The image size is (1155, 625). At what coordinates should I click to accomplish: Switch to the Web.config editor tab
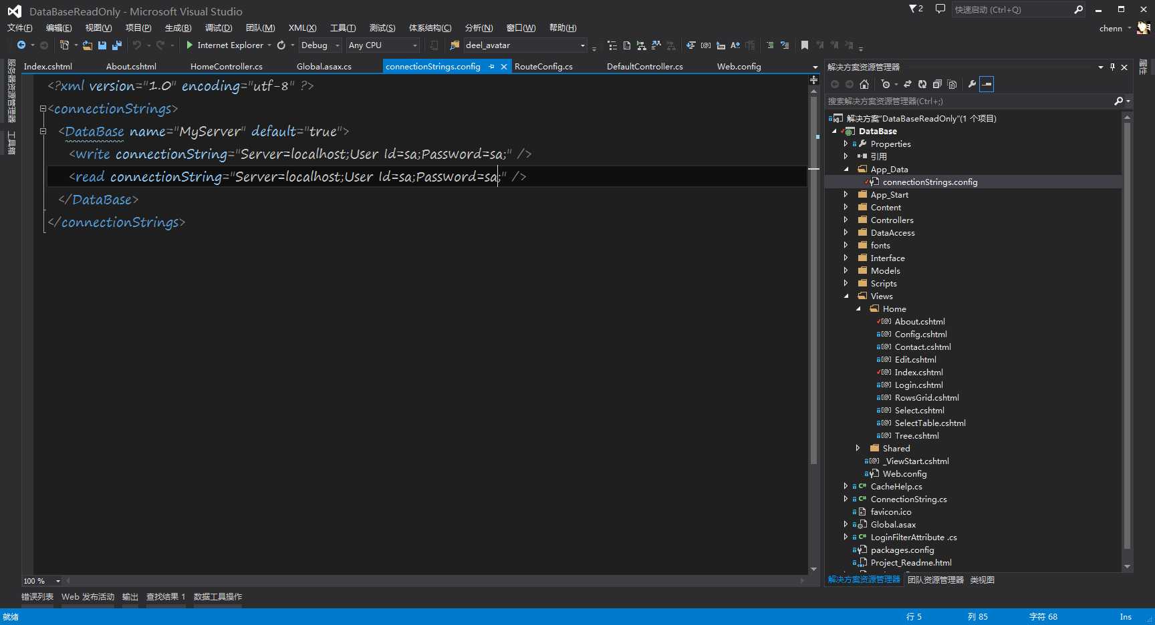click(739, 67)
